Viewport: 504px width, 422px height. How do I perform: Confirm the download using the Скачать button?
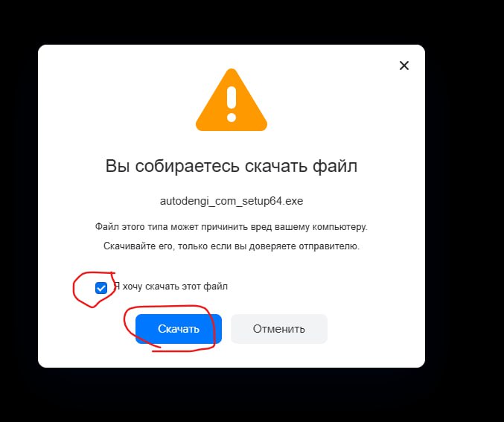[179, 329]
